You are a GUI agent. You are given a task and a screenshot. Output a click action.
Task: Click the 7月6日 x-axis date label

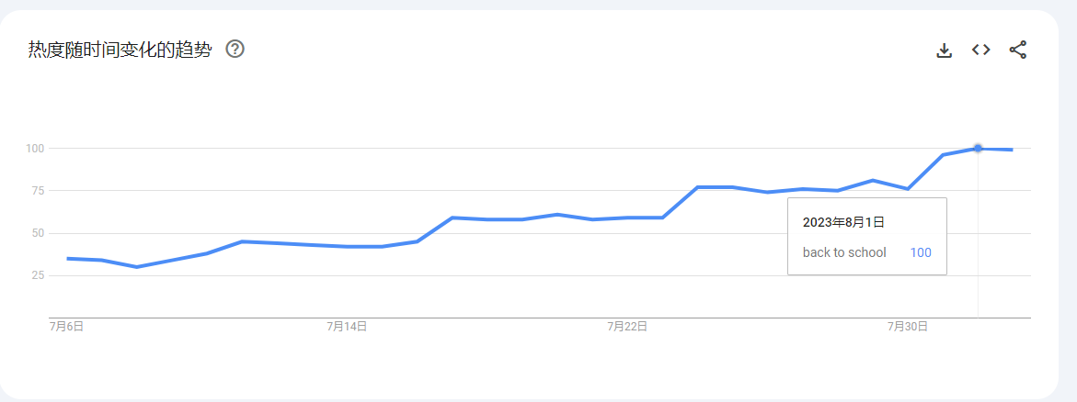[x=66, y=327]
